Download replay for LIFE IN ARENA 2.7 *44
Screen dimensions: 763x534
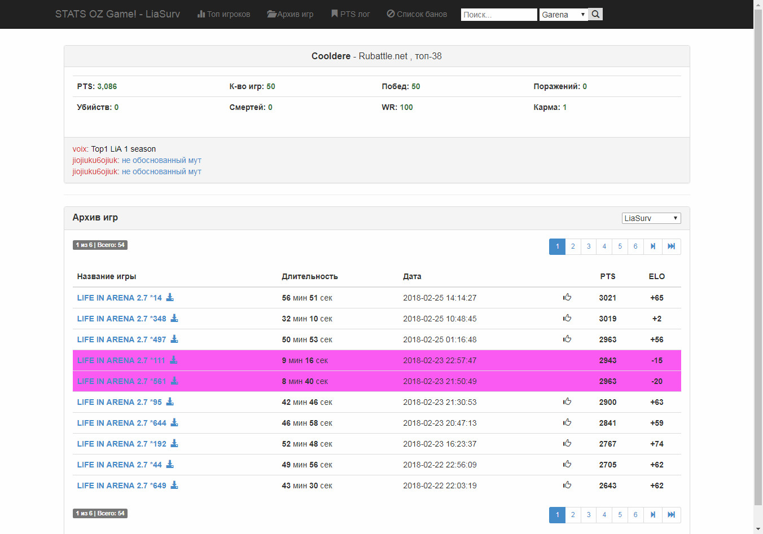click(170, 464)
